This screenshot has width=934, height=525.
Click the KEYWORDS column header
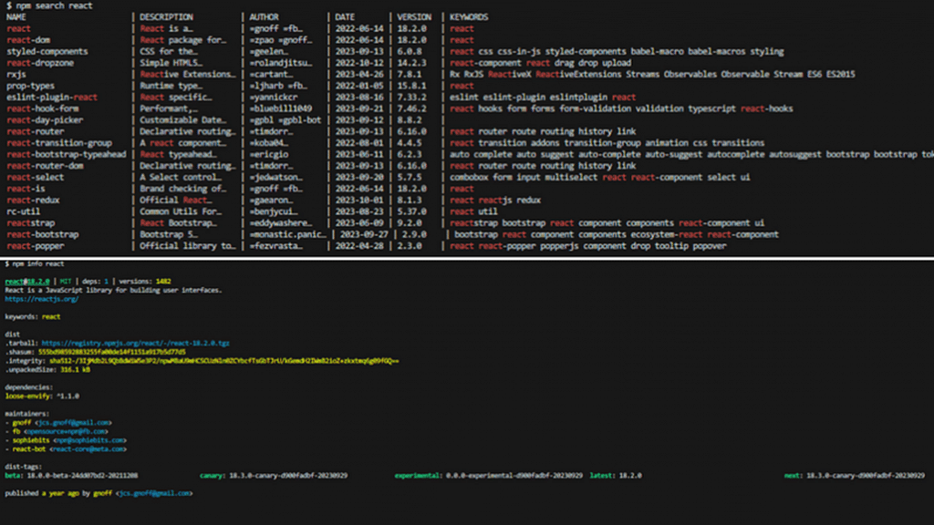(x=469, y=16)
